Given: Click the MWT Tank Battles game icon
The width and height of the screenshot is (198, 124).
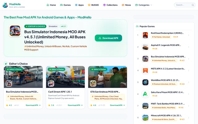Looking at the screenshot, I should point(145,106).
